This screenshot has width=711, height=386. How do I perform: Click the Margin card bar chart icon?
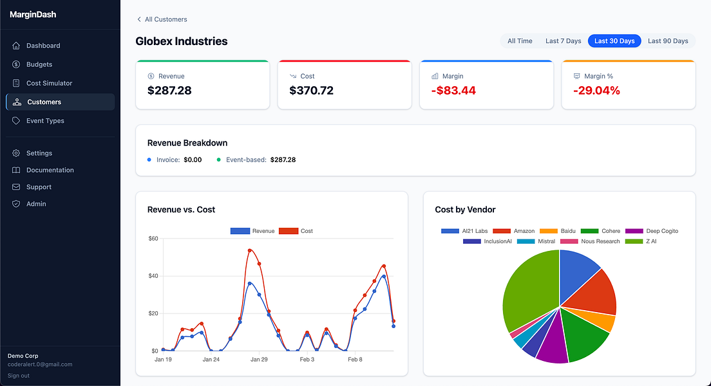pyautogui.click(x=435, y=76)
